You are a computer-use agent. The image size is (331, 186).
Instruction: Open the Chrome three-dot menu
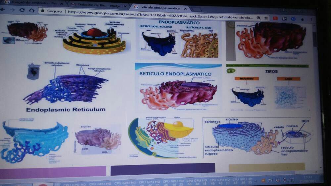311,19
